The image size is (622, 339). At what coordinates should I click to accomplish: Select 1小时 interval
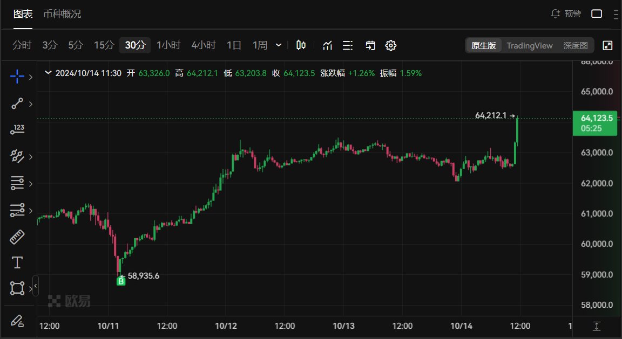point(168,45)
